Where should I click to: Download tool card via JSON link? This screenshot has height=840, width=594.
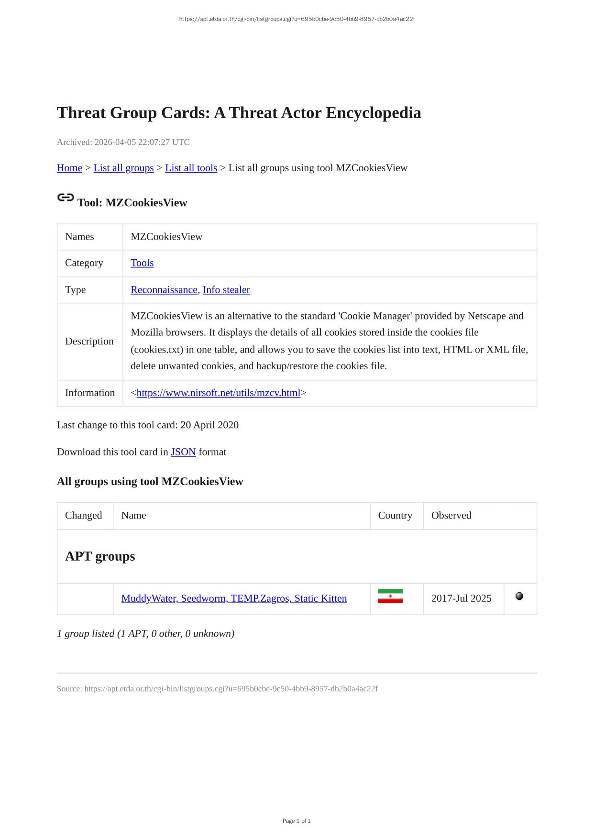[183, 452]
